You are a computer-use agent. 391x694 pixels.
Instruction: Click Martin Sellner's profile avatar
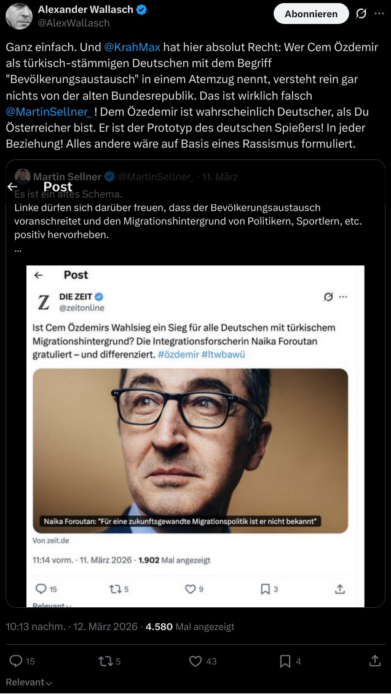pyautogui.click(x=22, y=175)
